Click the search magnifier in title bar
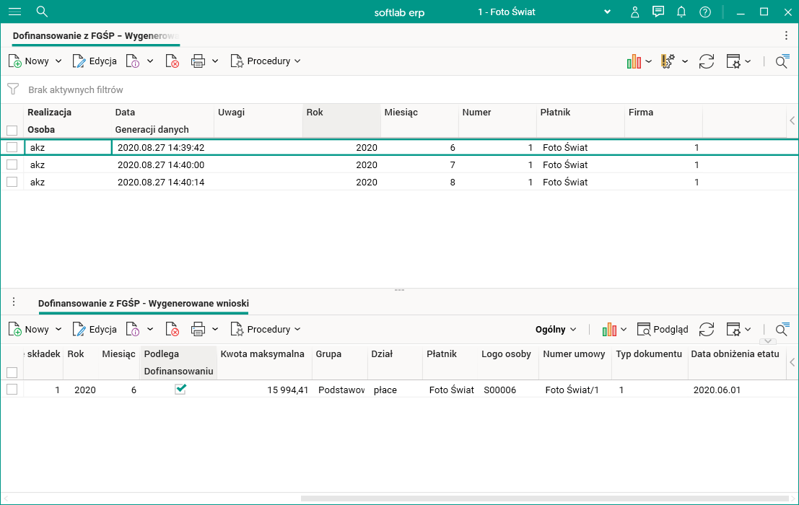The height and width of the screenshot is (505, 799). point(42,12)
